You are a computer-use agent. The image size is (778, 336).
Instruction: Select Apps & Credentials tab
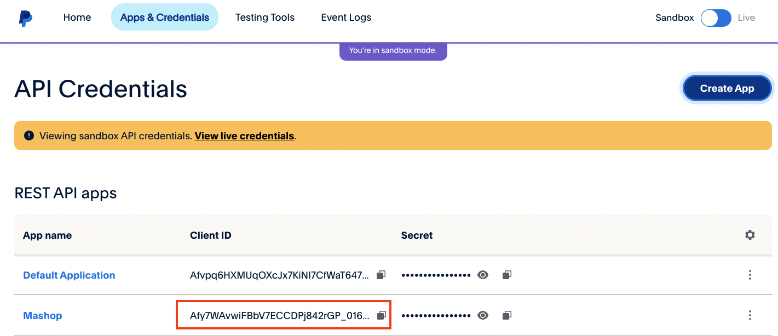click(x=164, y=17)
